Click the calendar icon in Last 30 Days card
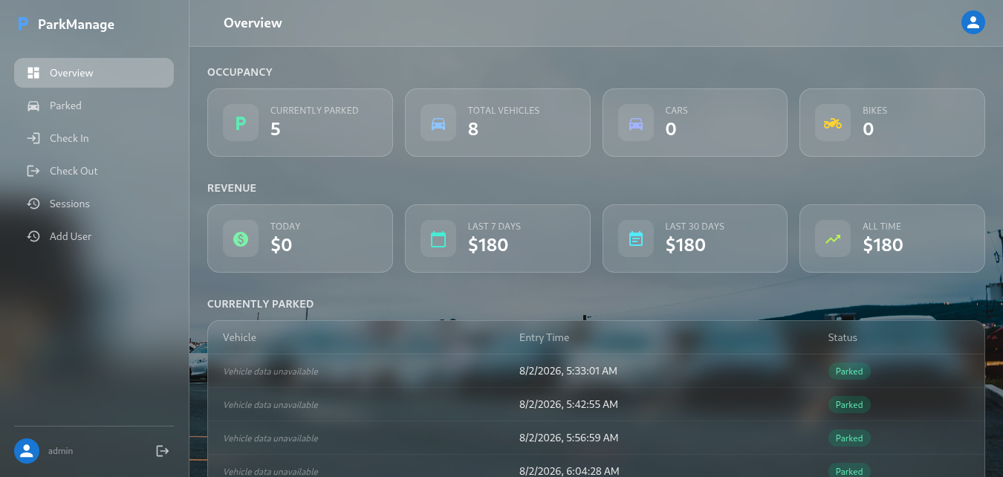The width and height of the screenshot is (1003, 477). point(636,239)
